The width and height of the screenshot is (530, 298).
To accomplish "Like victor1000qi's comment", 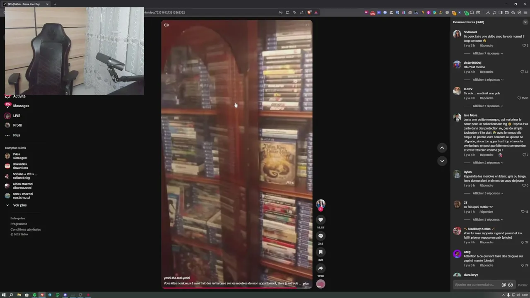I will (x=522, y=72).
